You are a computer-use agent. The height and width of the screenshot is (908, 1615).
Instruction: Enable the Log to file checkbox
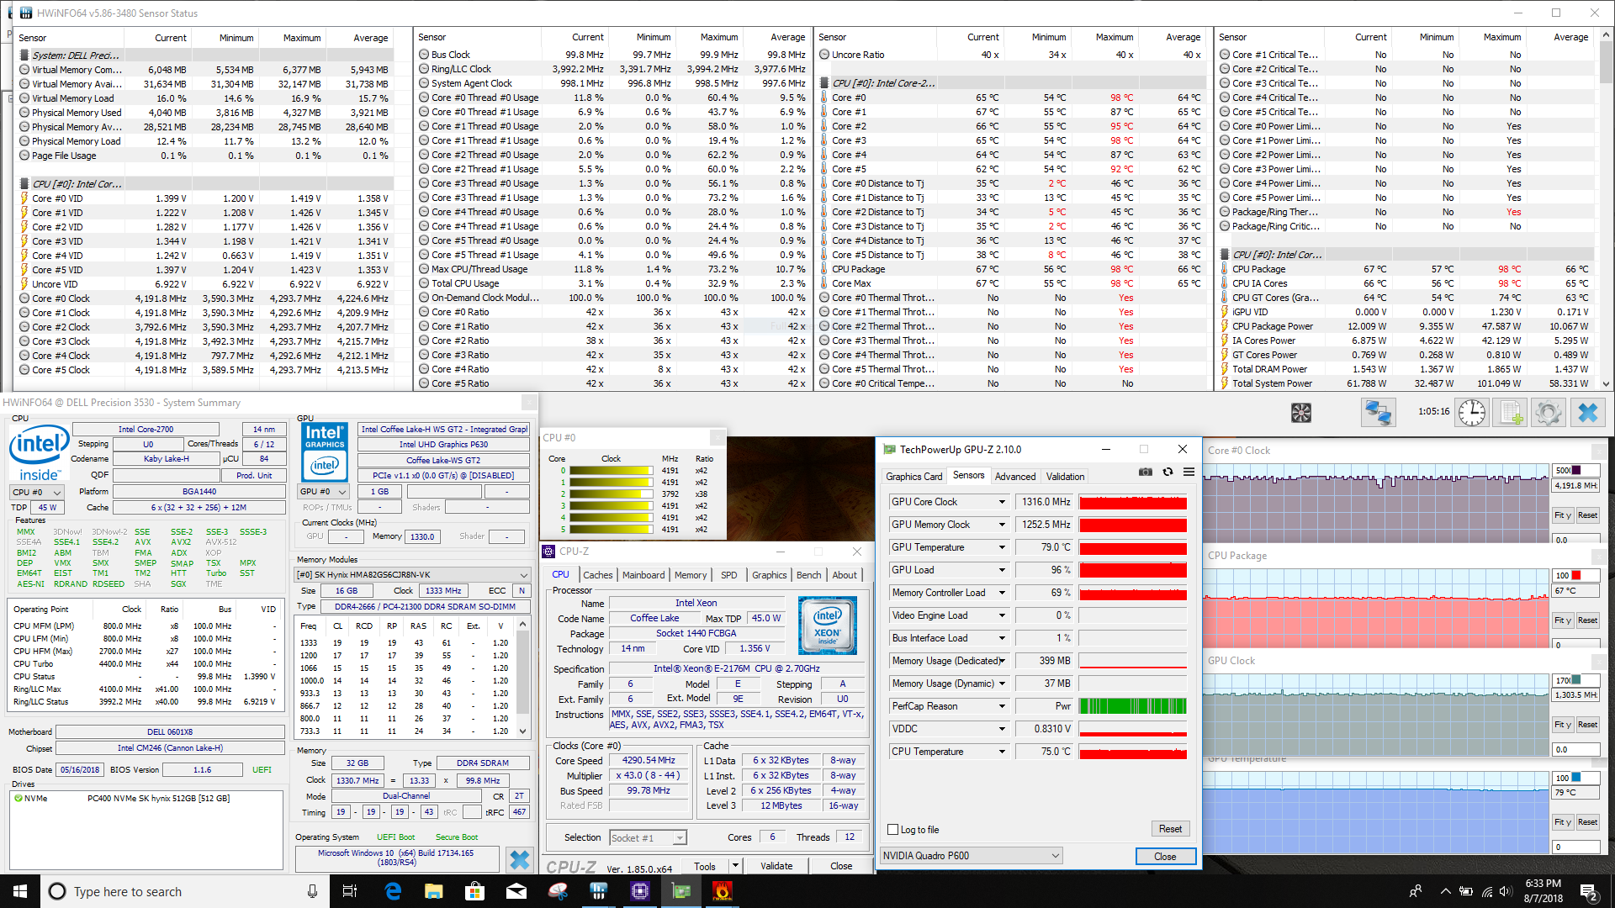click(893, 830)
